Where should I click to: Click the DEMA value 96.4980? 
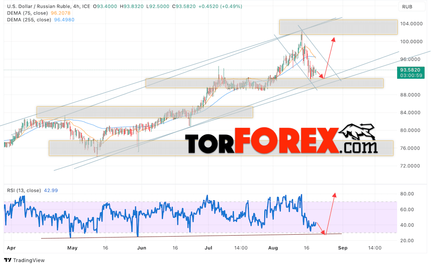pyautogui.click(x=64, y=20)
